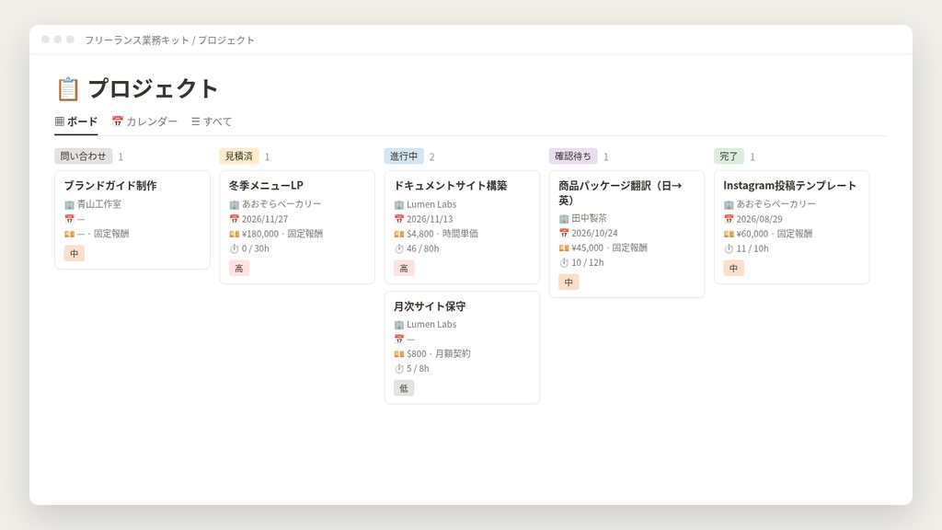Click client name 青山工作室
The image size is (942, 530).
(x=99, y=204)
